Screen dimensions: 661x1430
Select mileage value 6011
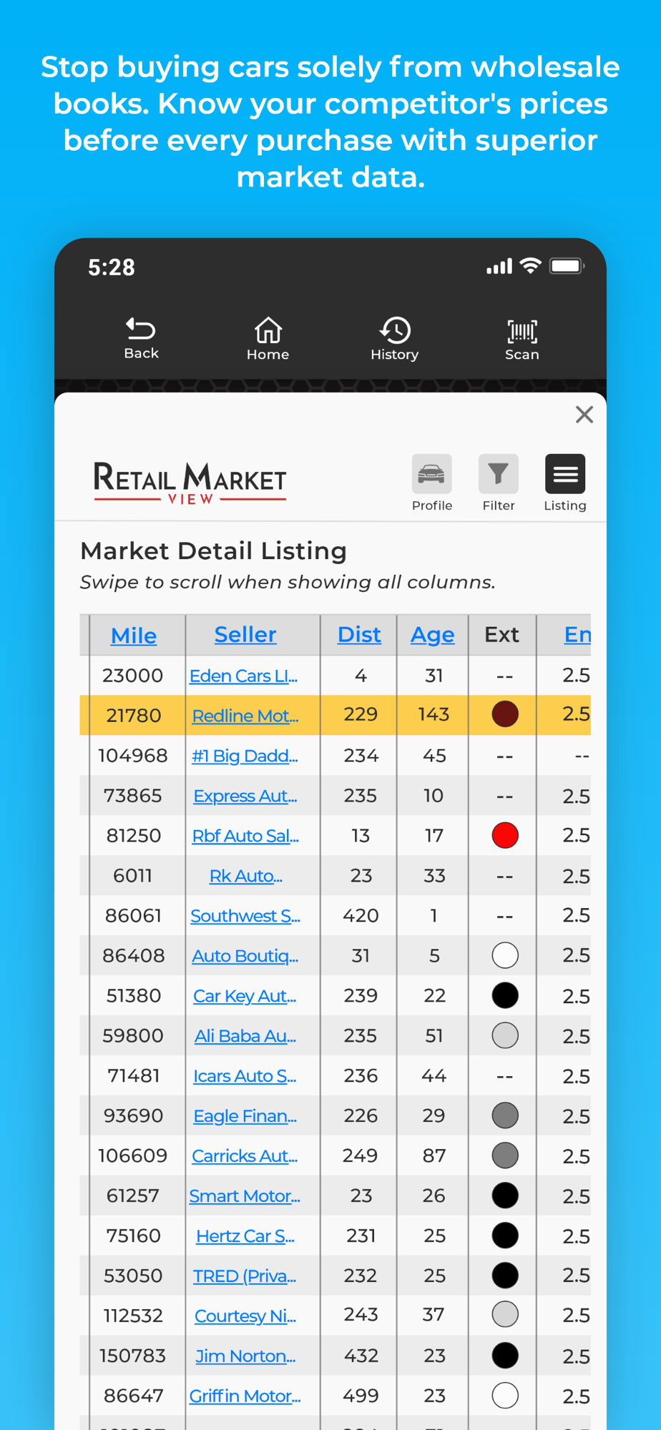133,876
